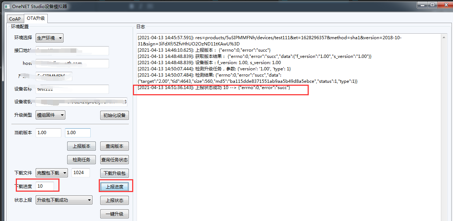Focus the host input field
The width and height of the screenshot is (453, 221).
click(72, 63)
